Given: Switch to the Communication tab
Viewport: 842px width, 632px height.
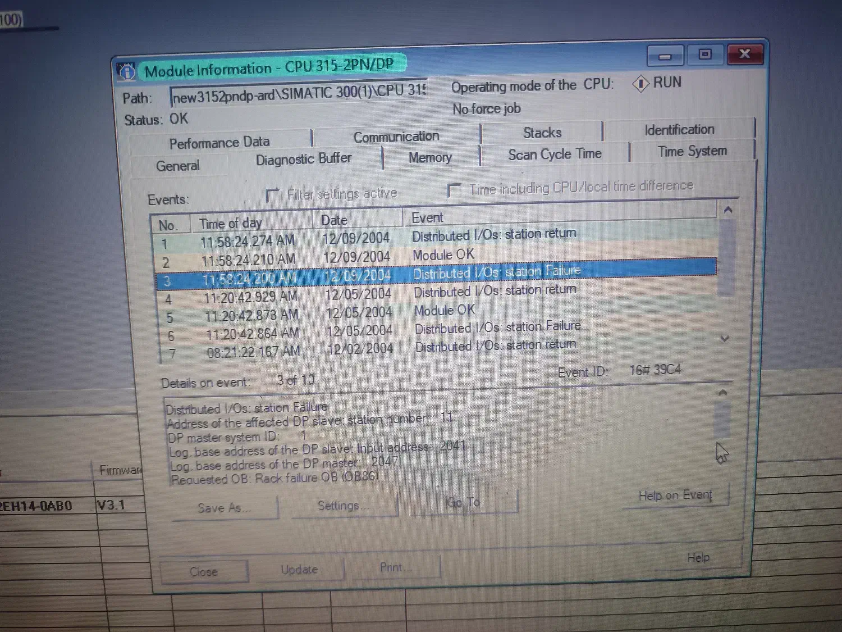Looking at the screenshot, I should [396, 137].
